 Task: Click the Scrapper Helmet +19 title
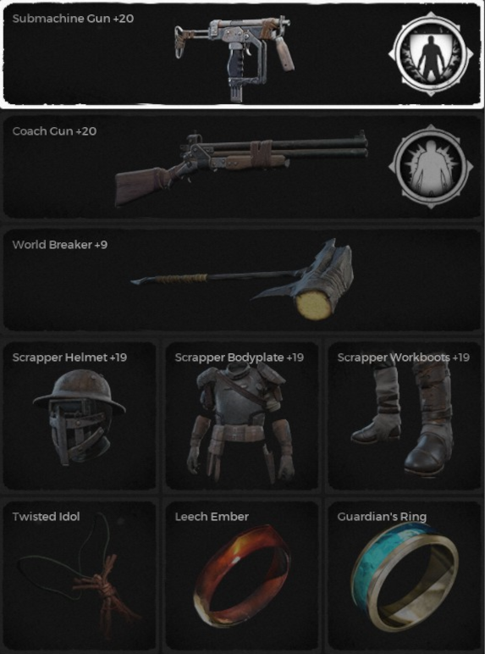[x=69, y=357]
